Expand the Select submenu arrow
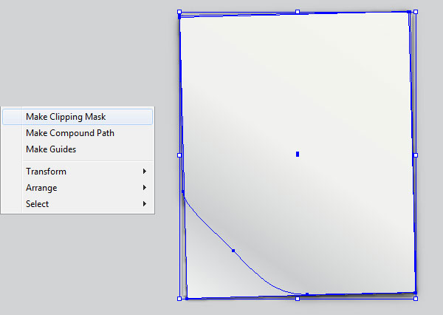Screen dimensions: 443x315 point(145,204)
